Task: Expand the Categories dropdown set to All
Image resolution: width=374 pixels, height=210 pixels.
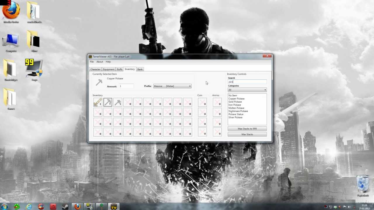Action: [x=247, y=90]
